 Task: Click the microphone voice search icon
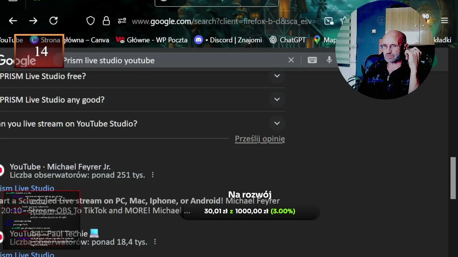329,60
